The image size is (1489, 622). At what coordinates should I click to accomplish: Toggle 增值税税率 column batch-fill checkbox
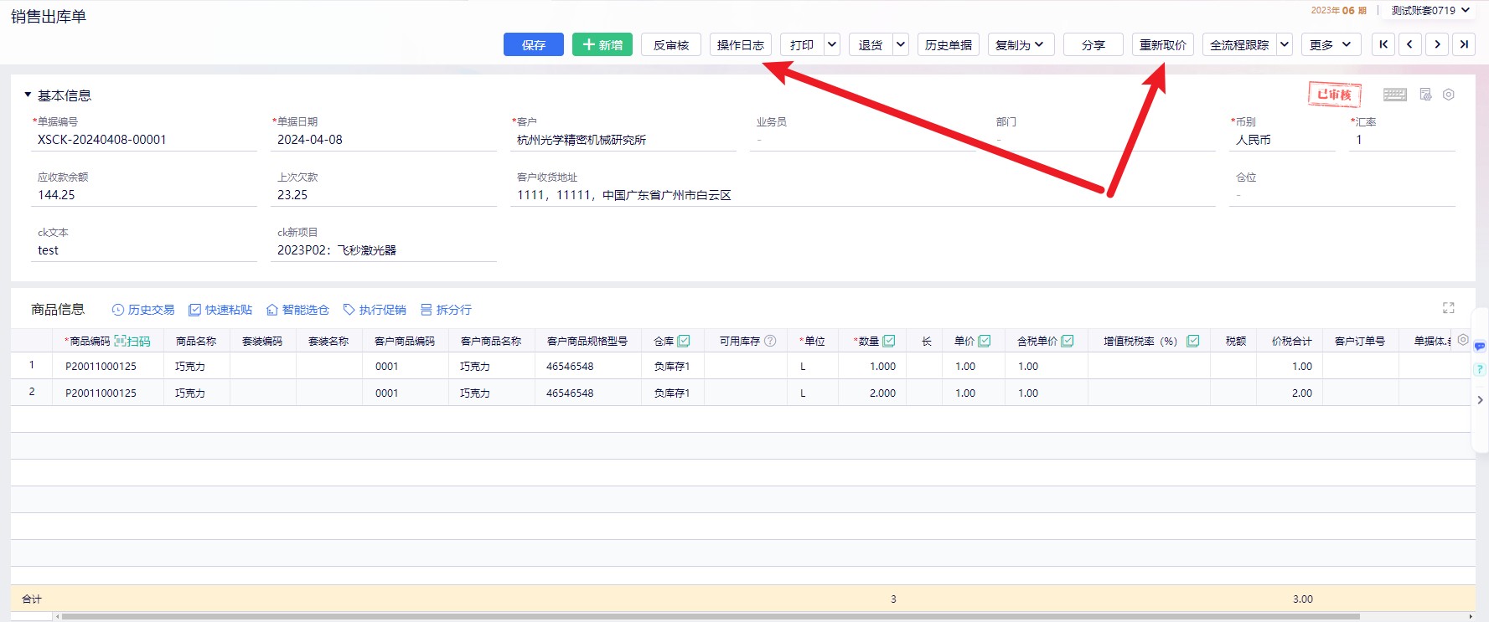tap(1193, 341)
